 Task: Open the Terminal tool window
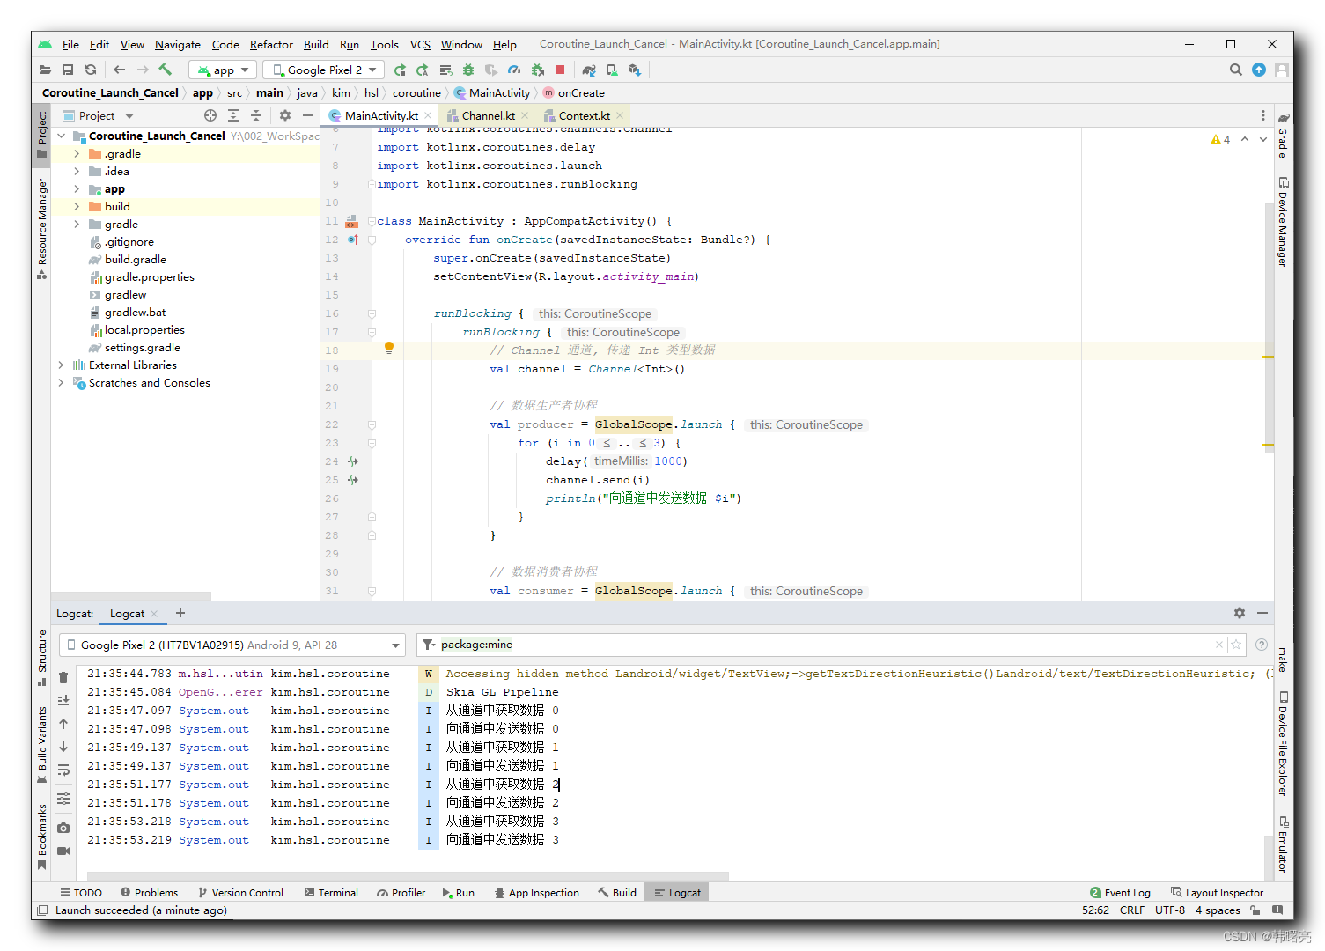pyautogui.click(x=331, y=892)
